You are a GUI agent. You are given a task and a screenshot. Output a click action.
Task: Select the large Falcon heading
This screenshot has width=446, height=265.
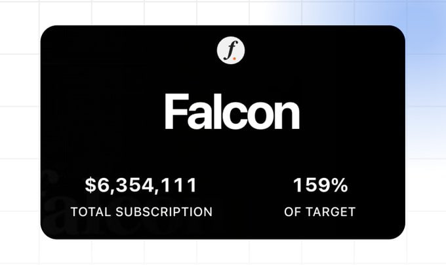click(232, 112)
